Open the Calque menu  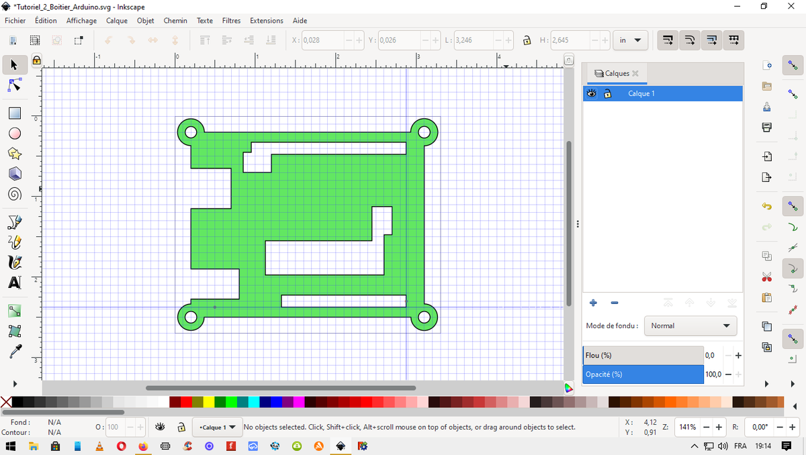click(117, 21)
